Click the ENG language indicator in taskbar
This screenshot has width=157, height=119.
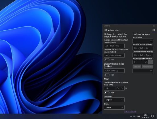138,116
